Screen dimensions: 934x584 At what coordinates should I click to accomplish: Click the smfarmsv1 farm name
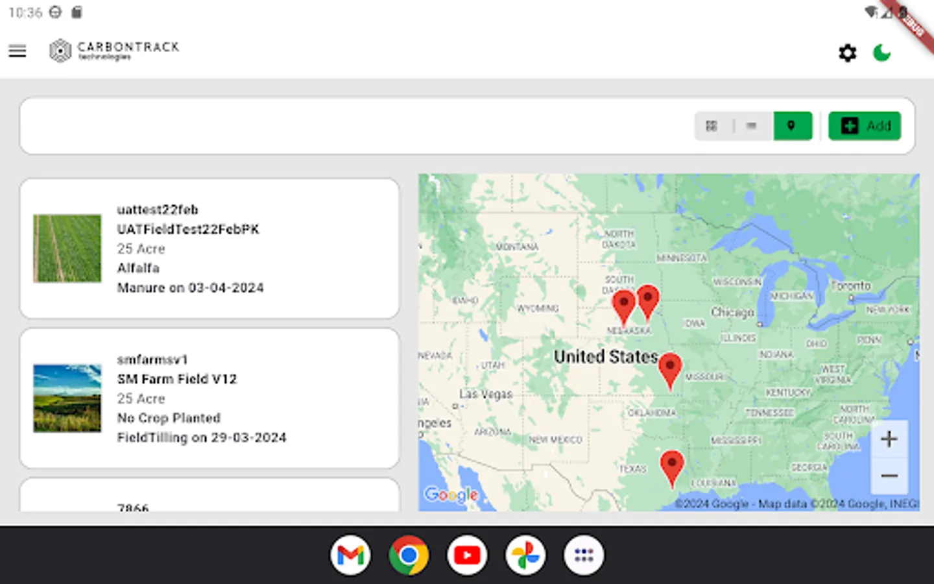pos(152,359)
